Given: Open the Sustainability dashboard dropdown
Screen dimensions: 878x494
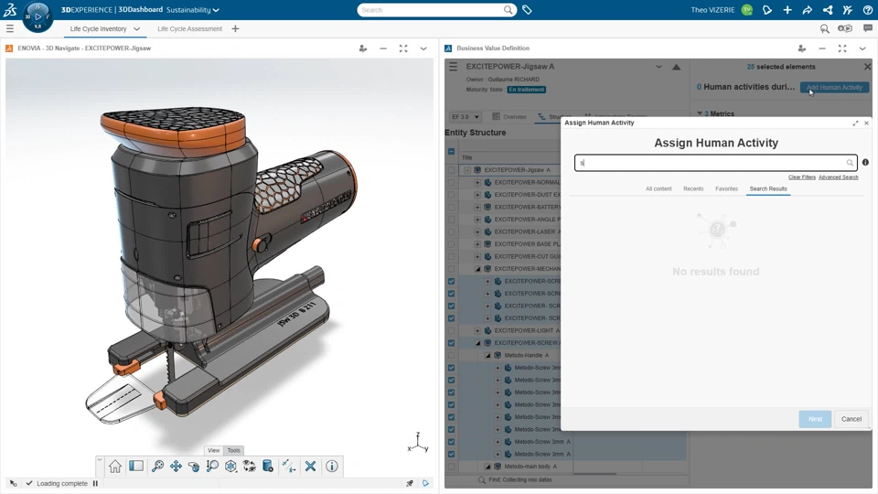Looking at the screenshot, I should click(193, 10).
